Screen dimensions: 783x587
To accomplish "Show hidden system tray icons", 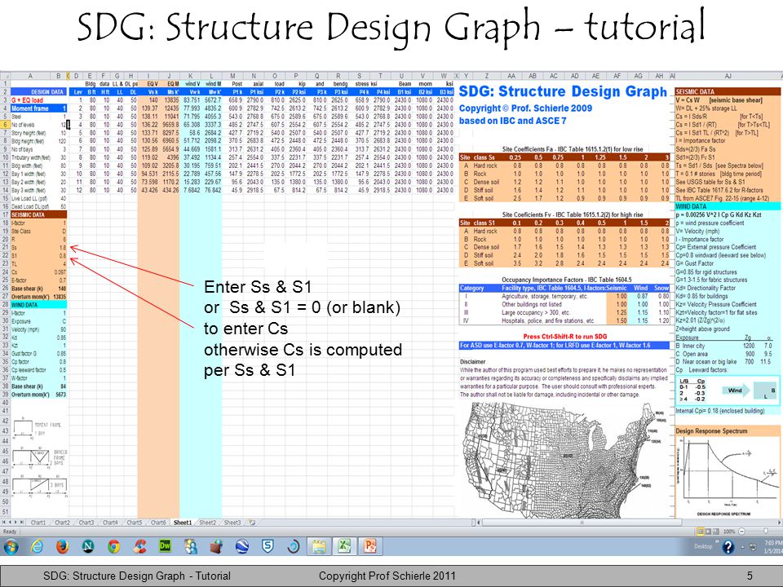I will click(x=742, y=546).
